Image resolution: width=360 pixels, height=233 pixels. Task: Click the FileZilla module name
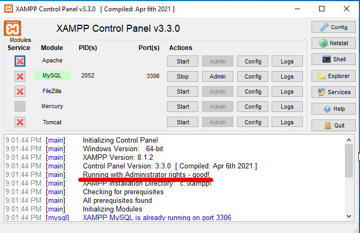point(52,91)
